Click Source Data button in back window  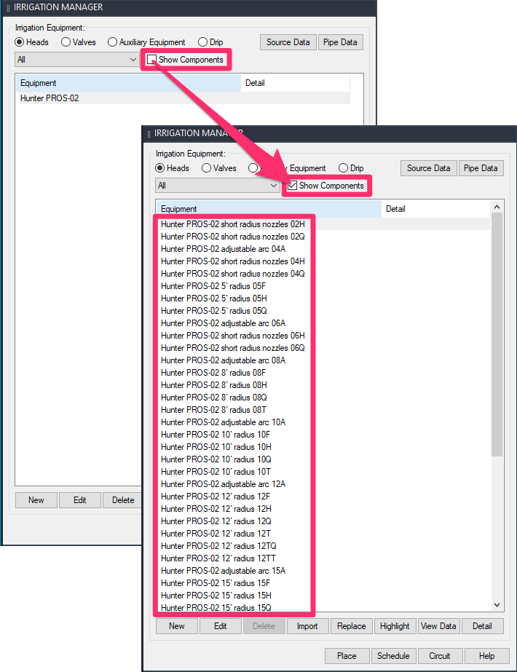(x=288, y=42)
